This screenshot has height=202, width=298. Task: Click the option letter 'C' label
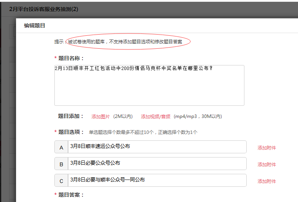click(61, 181)
